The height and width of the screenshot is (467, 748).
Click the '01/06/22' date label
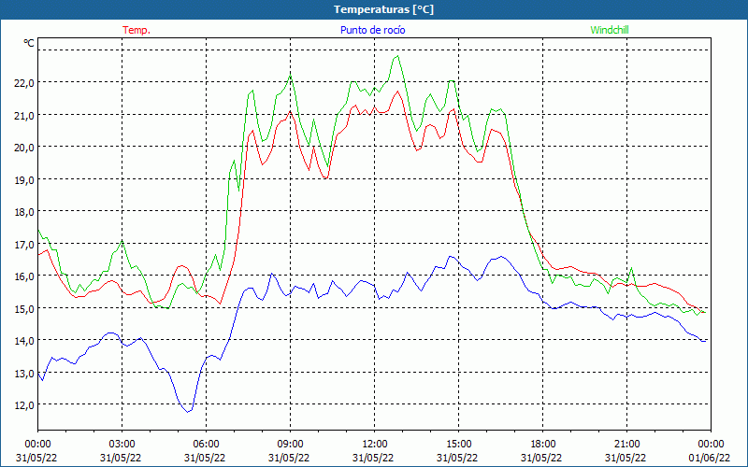710,458
